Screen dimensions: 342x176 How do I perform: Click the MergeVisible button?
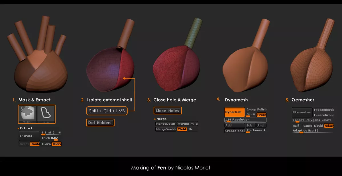(x=166, y=129)
